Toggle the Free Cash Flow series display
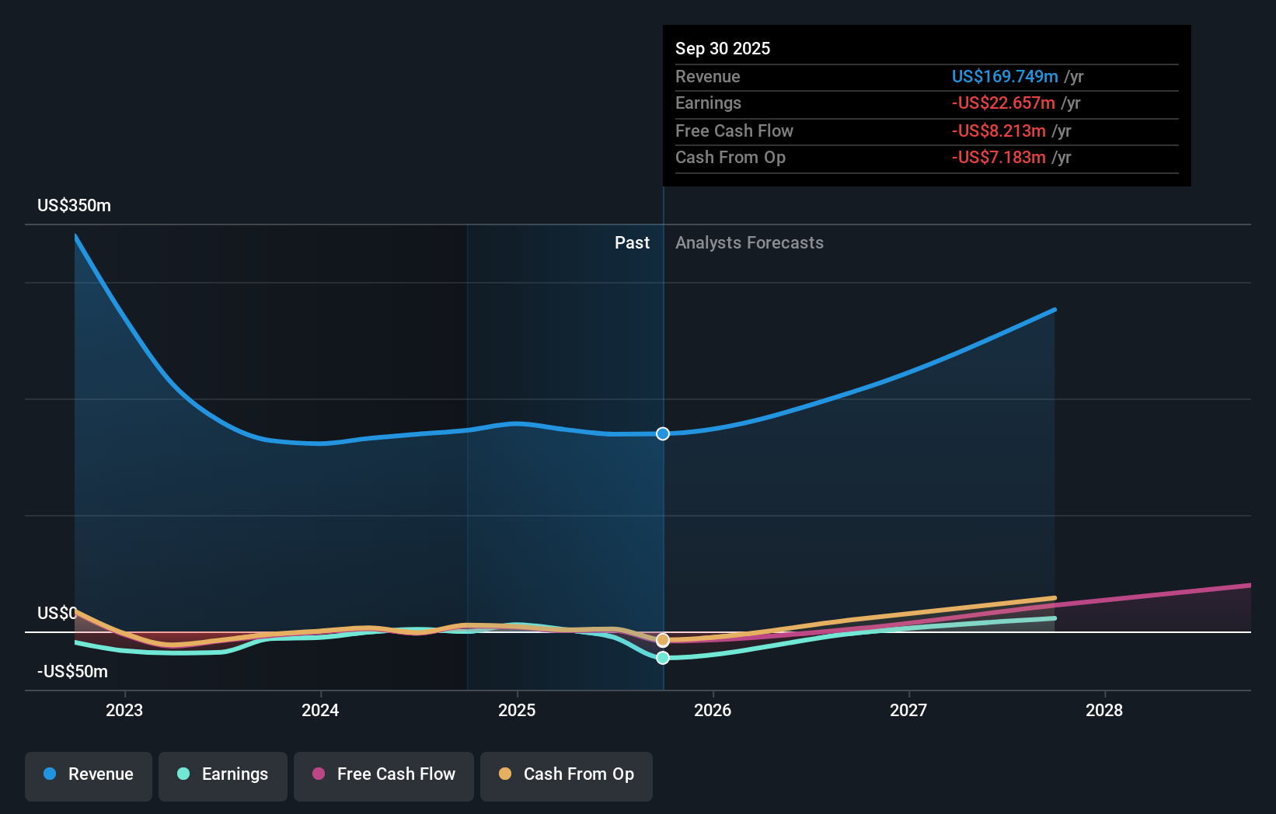 384,774
